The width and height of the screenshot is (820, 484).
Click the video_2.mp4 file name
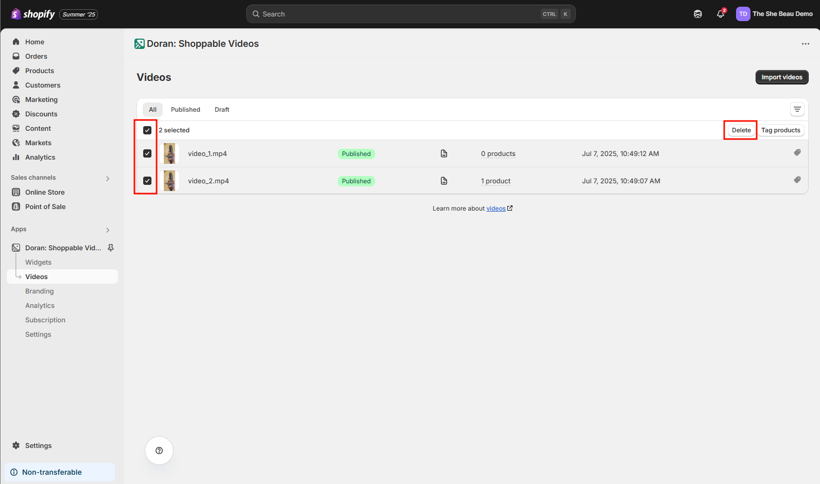(209, 181)
